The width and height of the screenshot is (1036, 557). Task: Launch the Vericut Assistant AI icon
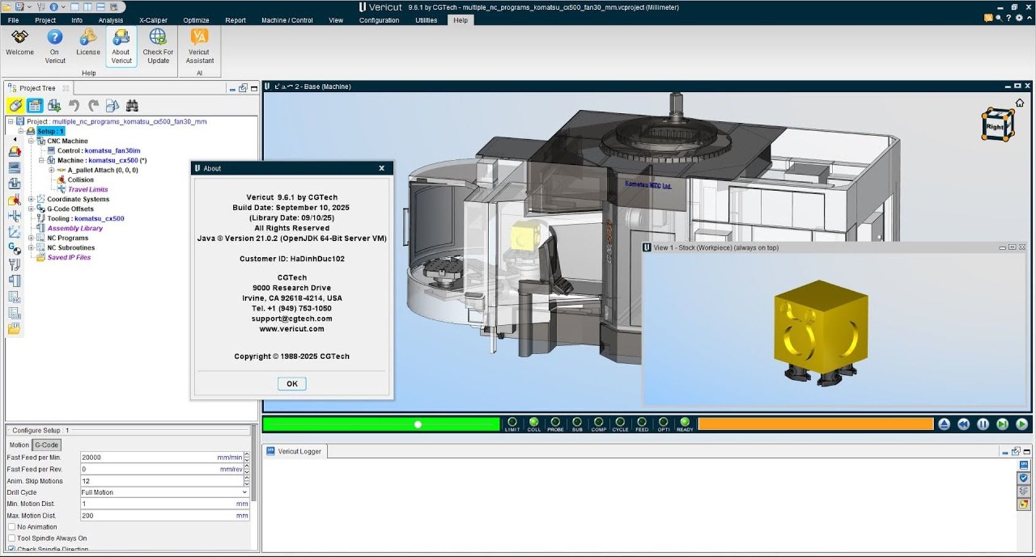tap(200, 46)
